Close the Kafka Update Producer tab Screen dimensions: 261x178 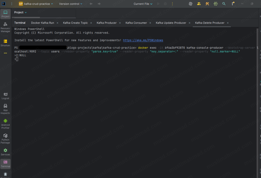pos(189,23)
